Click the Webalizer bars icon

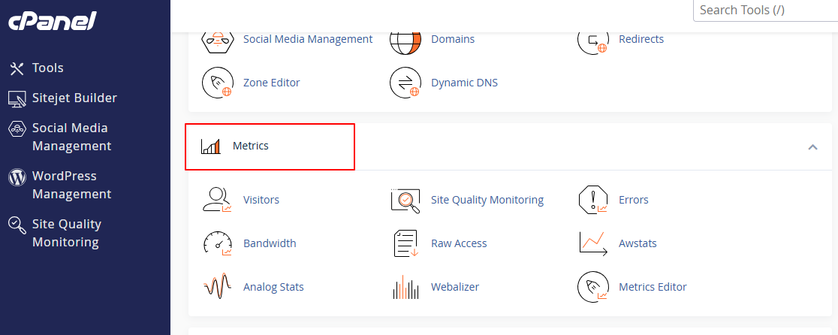(405, 288)
